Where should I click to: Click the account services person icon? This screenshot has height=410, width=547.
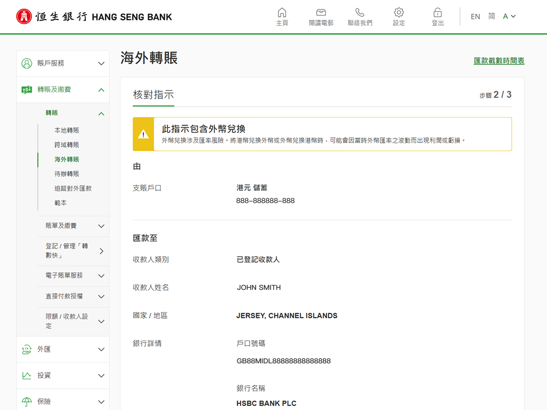click(x=27, y=64)
